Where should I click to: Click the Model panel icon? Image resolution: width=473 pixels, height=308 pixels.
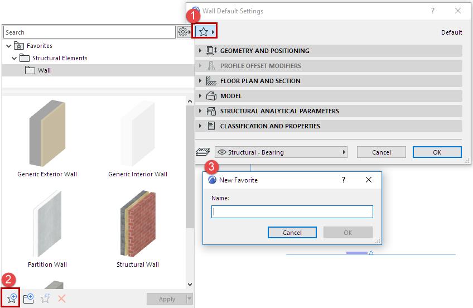211,96
